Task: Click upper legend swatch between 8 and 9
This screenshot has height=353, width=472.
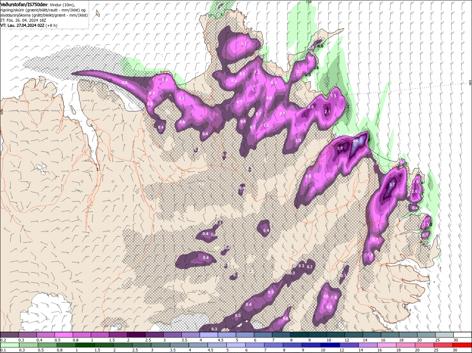Action: click(x=299, y=335)
